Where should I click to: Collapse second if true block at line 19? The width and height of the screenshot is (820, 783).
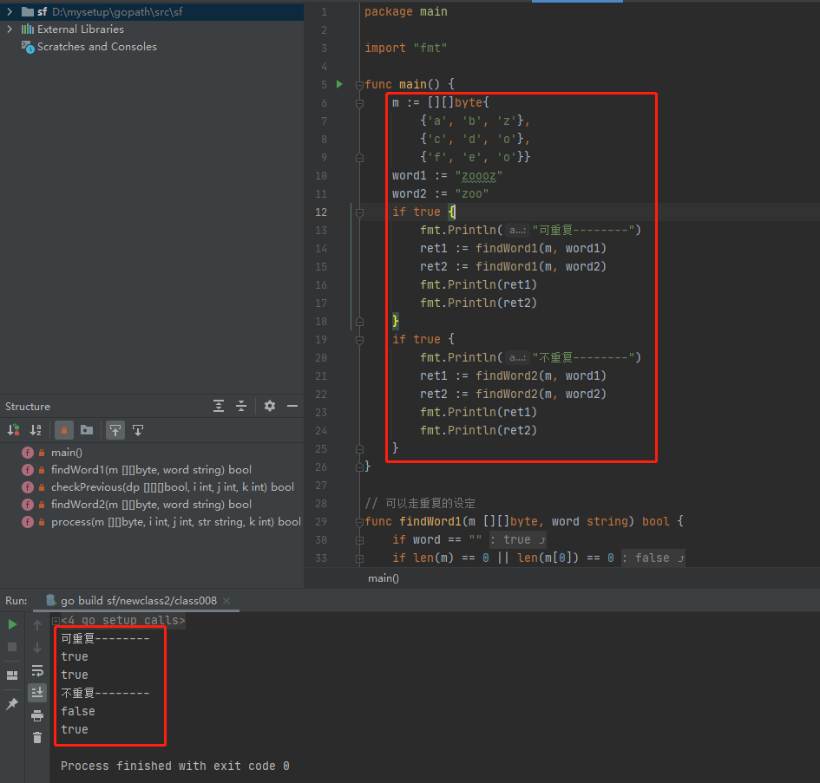359,340
